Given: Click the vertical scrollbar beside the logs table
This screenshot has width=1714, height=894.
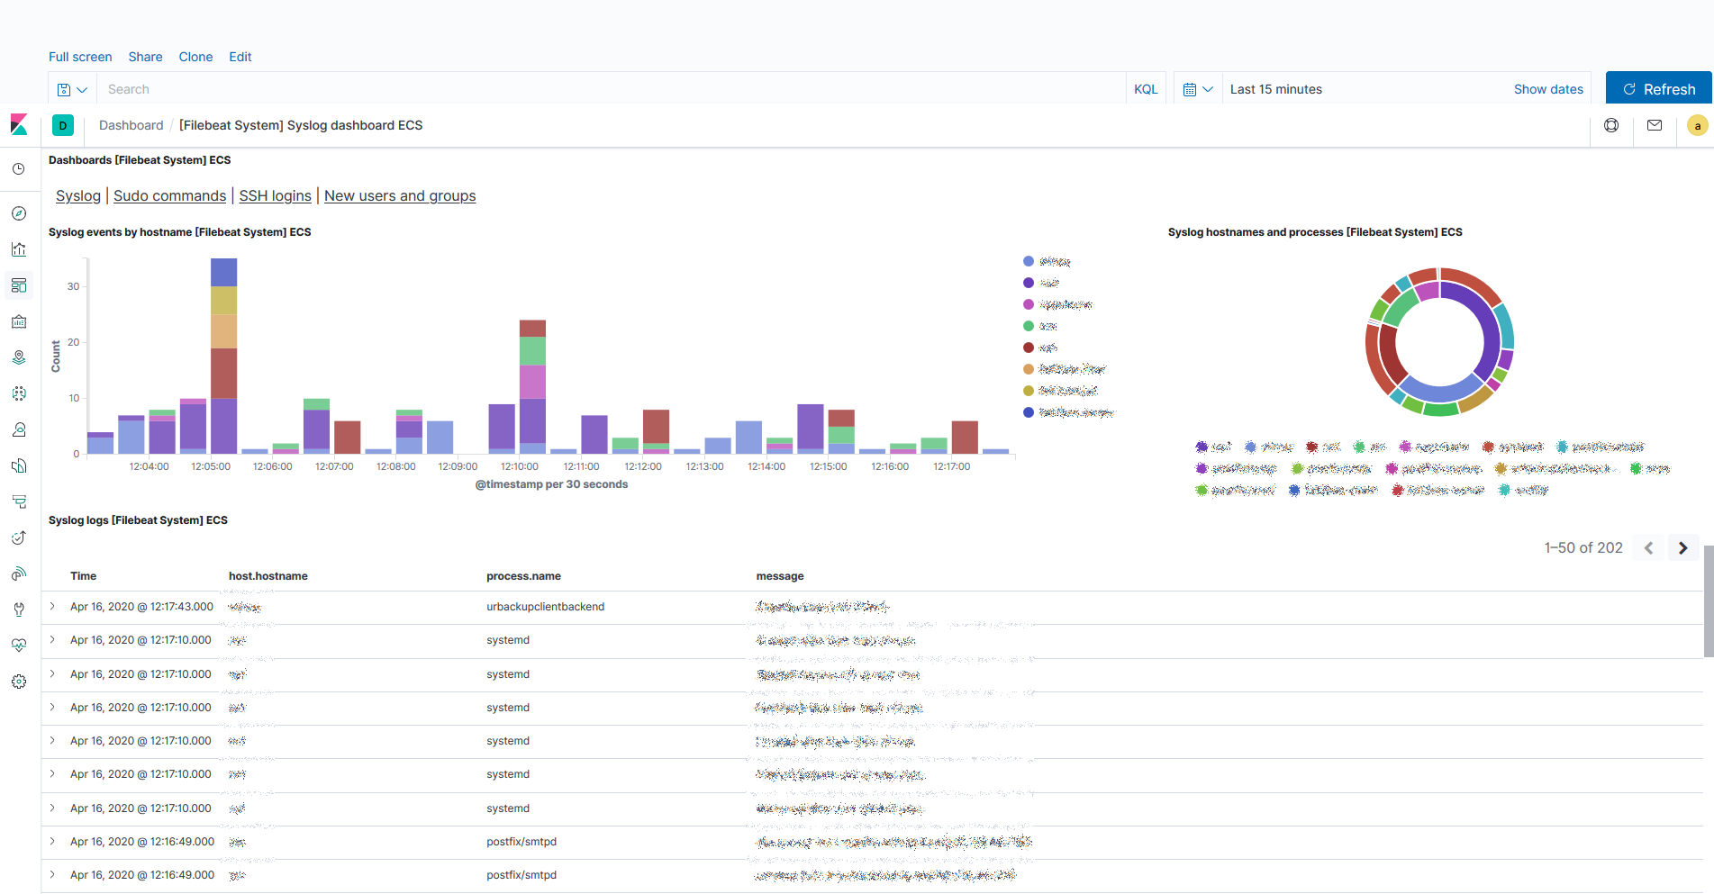Looking at the screenshot, I should 1709,601.
